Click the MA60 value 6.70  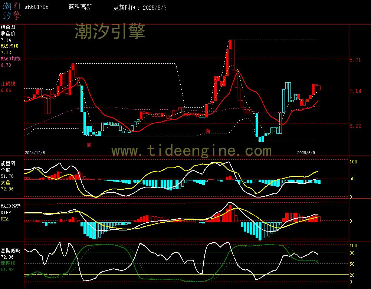click(6, 65)
